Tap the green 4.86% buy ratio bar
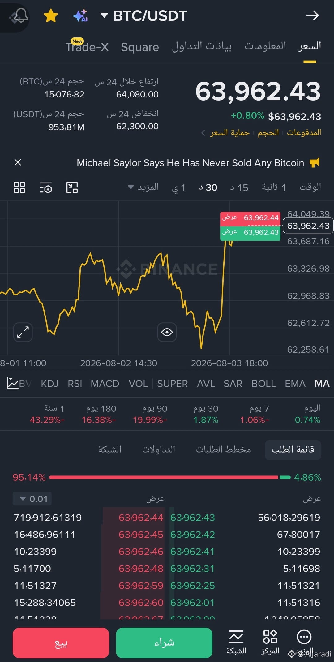The image size is (334, 662). (x=285, y=477)
